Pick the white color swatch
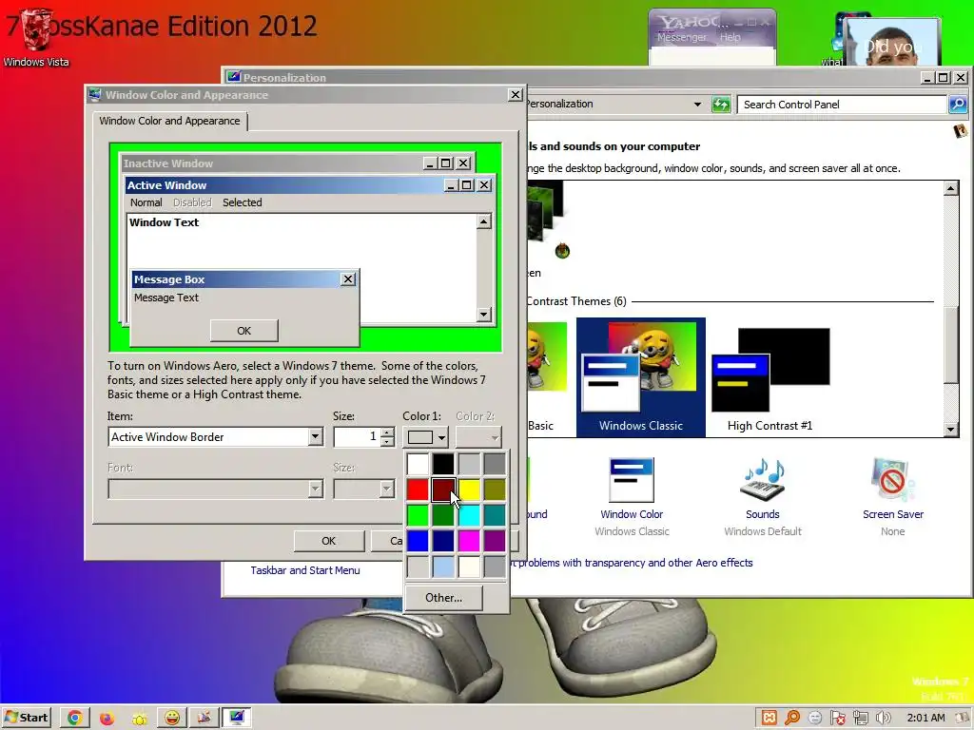Viewport: 974px width, 730px height. pyautogui.click(x=418, y=464)
